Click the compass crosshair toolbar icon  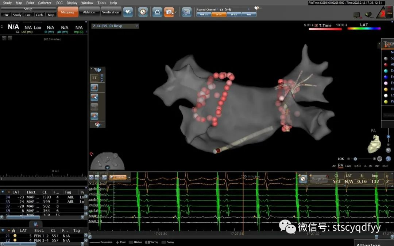coord(143,12)
